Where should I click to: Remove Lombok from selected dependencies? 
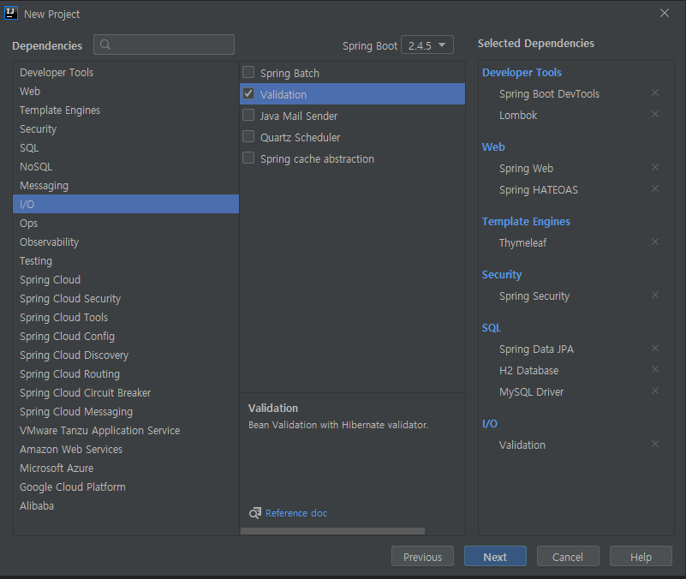pos(655,114)
